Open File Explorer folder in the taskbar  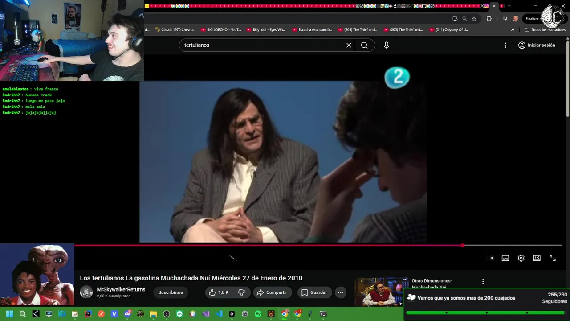tap(154, 314)
